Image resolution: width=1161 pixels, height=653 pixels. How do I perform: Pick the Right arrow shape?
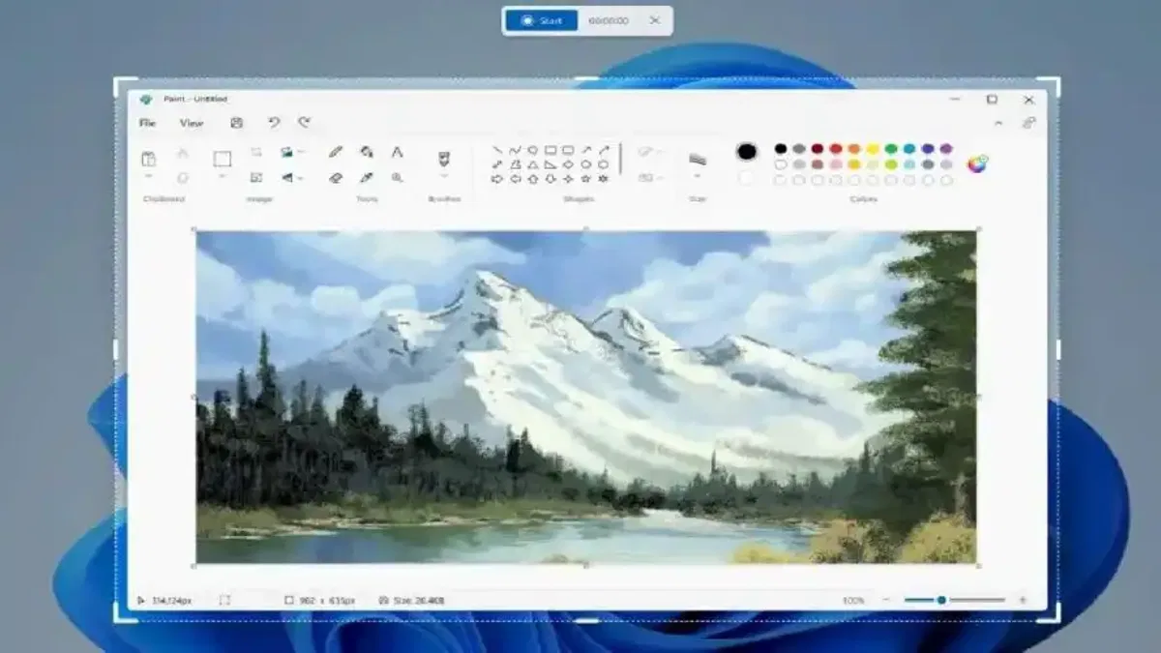click(497, 179)
